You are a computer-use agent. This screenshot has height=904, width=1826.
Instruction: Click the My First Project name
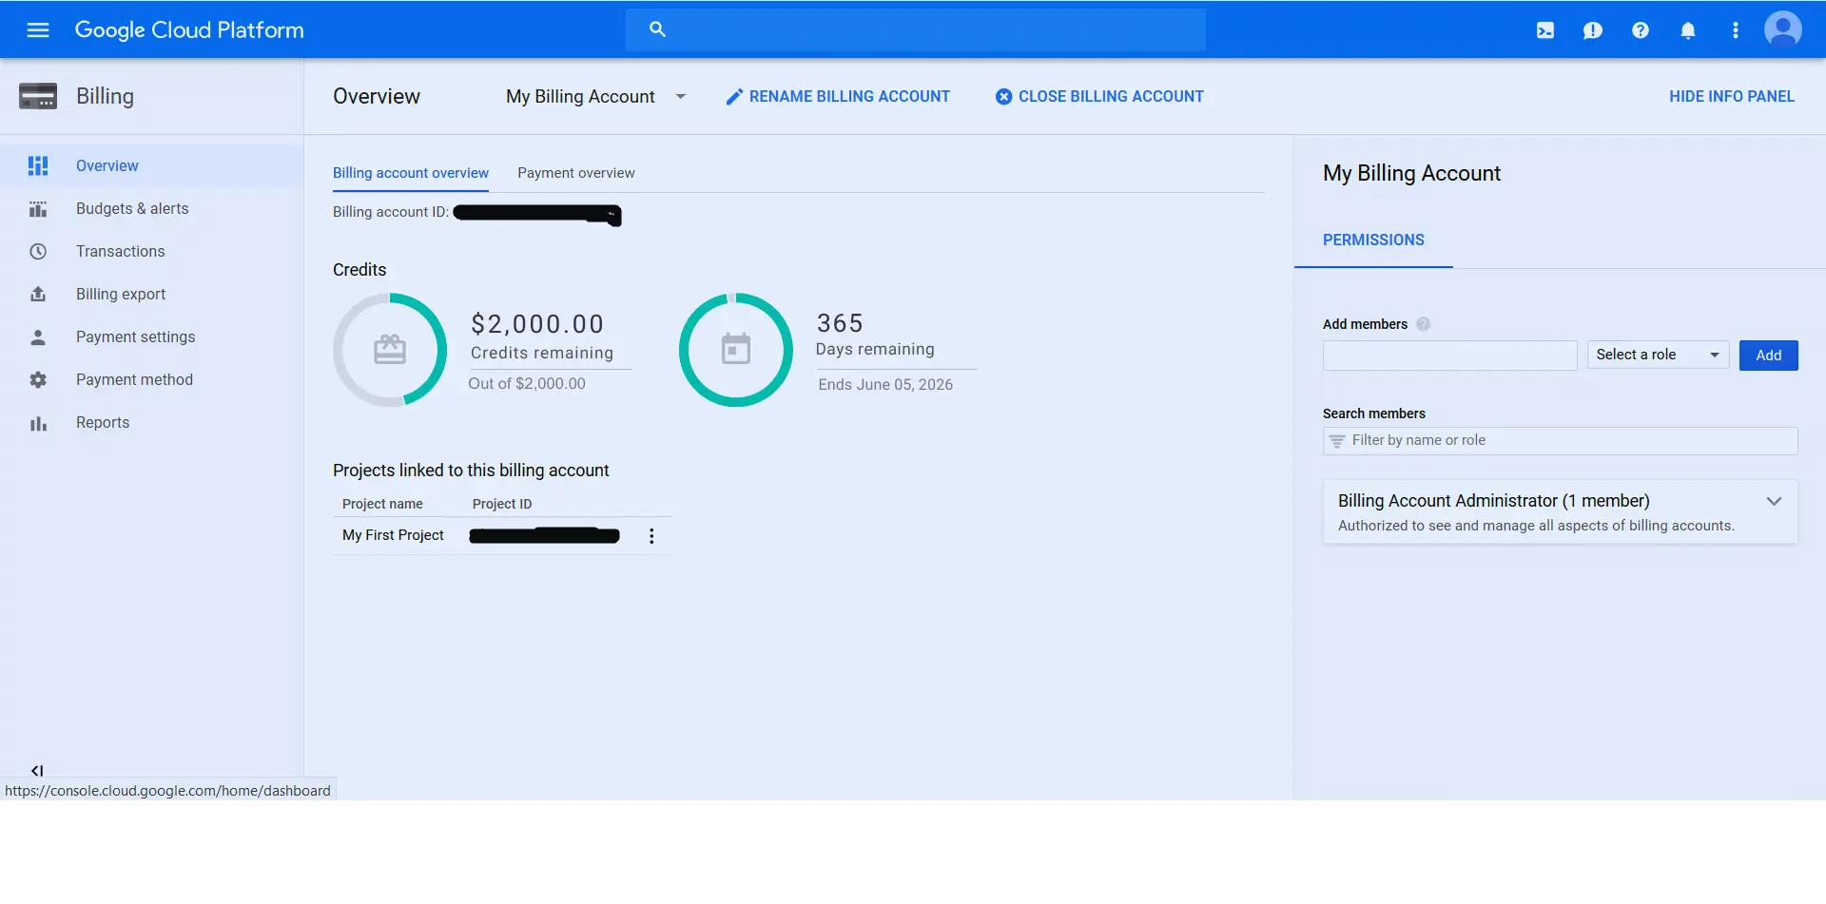pyautogui.click(x=393, y=535)
